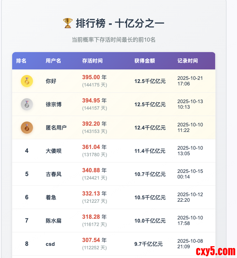Click username 陈水扁 in rank 7
The image size is (237, 258).
pos(54,220)
